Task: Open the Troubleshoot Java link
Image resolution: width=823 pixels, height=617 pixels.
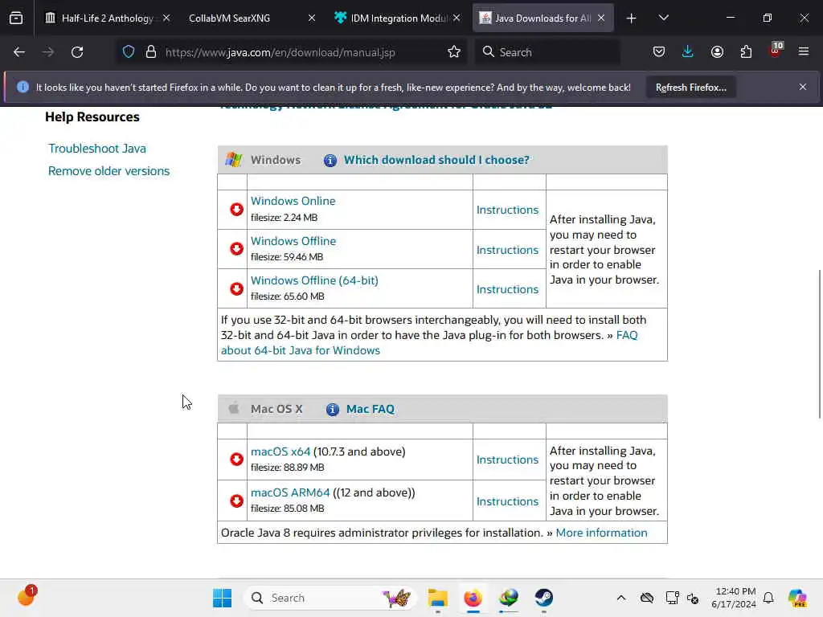Action: click(97, 149)
